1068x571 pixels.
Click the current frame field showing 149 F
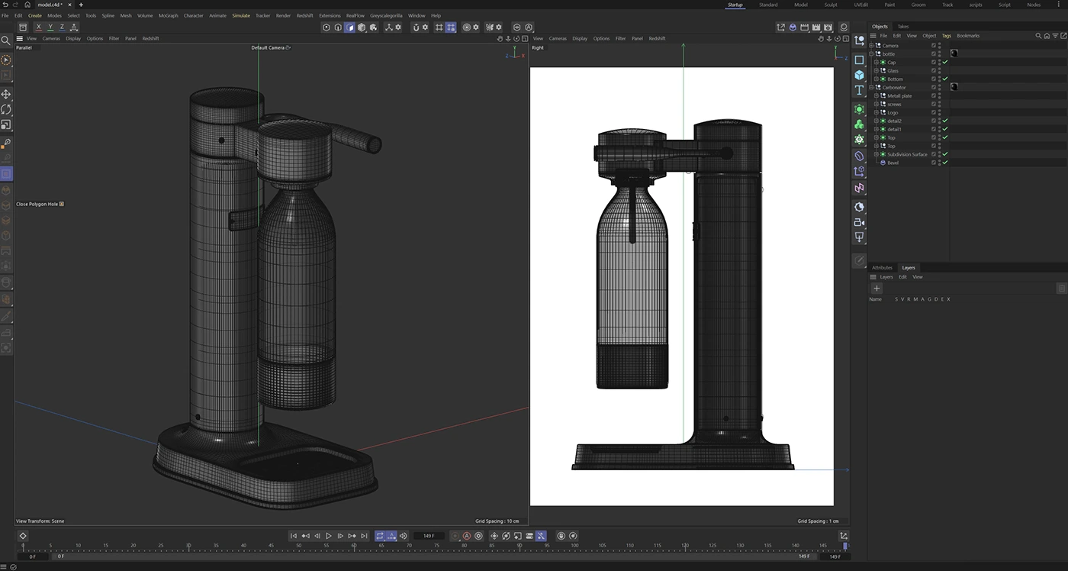pyautogui.click(x=429, y=536)
